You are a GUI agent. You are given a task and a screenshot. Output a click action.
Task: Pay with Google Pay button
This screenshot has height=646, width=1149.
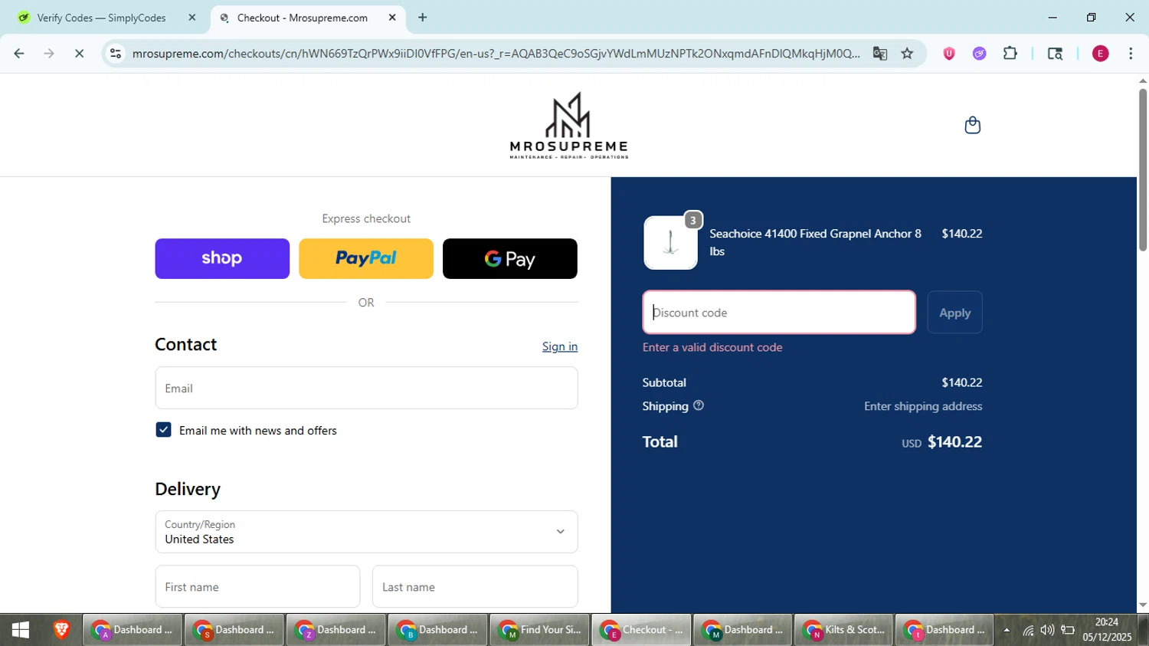[510, 258]
